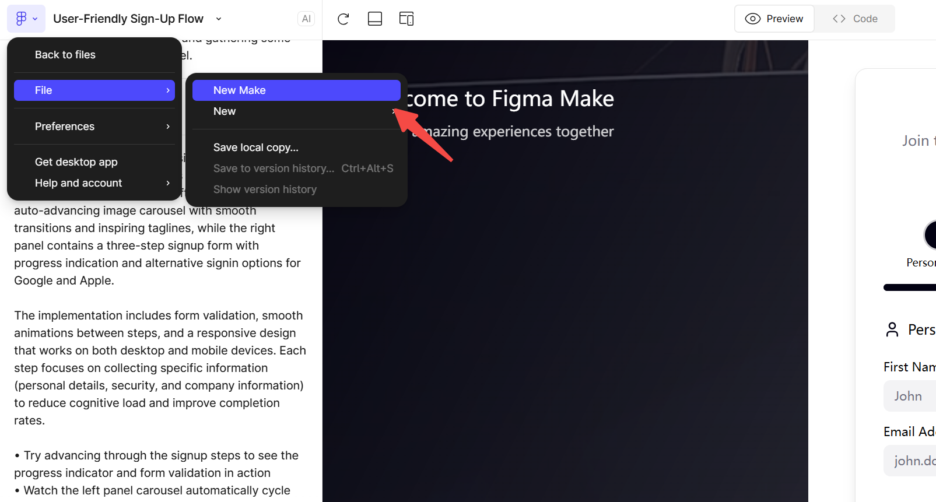Click the reload preview icon
The height and width of the screenshot is (502, 936).
[x=343, y=19]
